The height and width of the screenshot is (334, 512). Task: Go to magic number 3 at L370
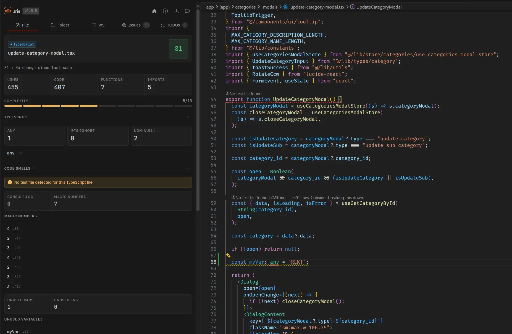pos(14,277)
